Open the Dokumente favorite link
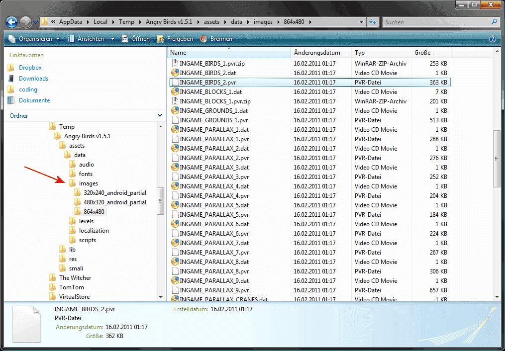This screenshot has width=505, height=351. [x=34, y=100]
